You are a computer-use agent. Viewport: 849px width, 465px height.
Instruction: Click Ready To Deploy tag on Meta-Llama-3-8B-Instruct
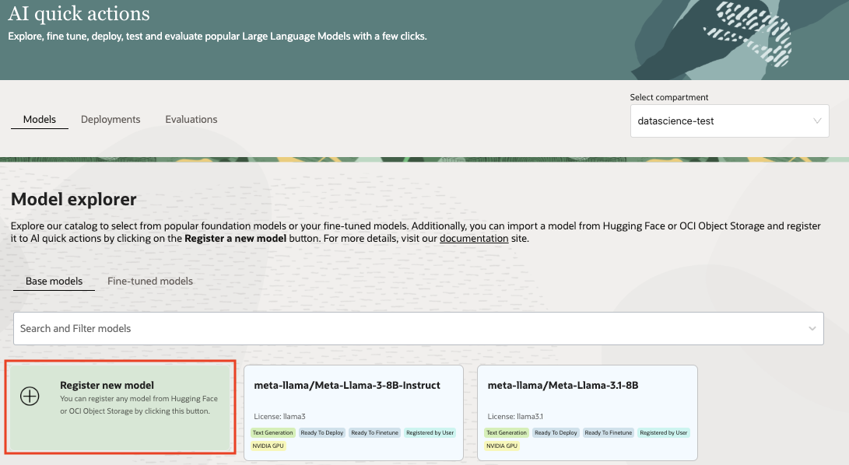pyautogui.click(x=322, y=432)
